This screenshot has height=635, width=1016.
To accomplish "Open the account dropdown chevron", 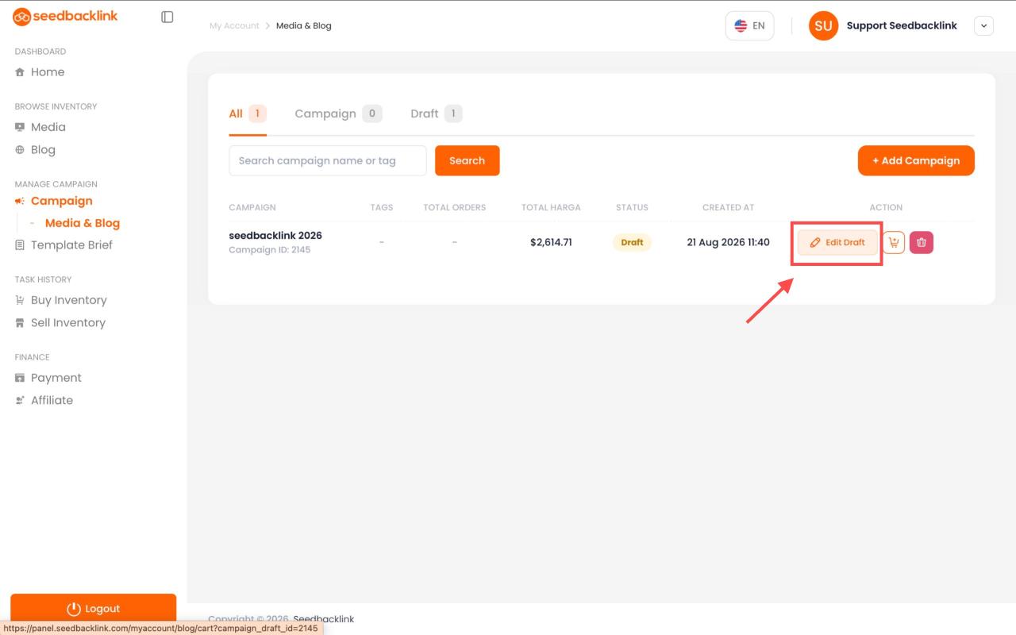I will 984,25.
